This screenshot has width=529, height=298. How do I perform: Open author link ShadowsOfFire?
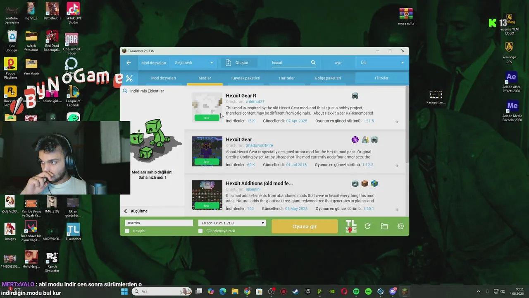pos(259,146)
